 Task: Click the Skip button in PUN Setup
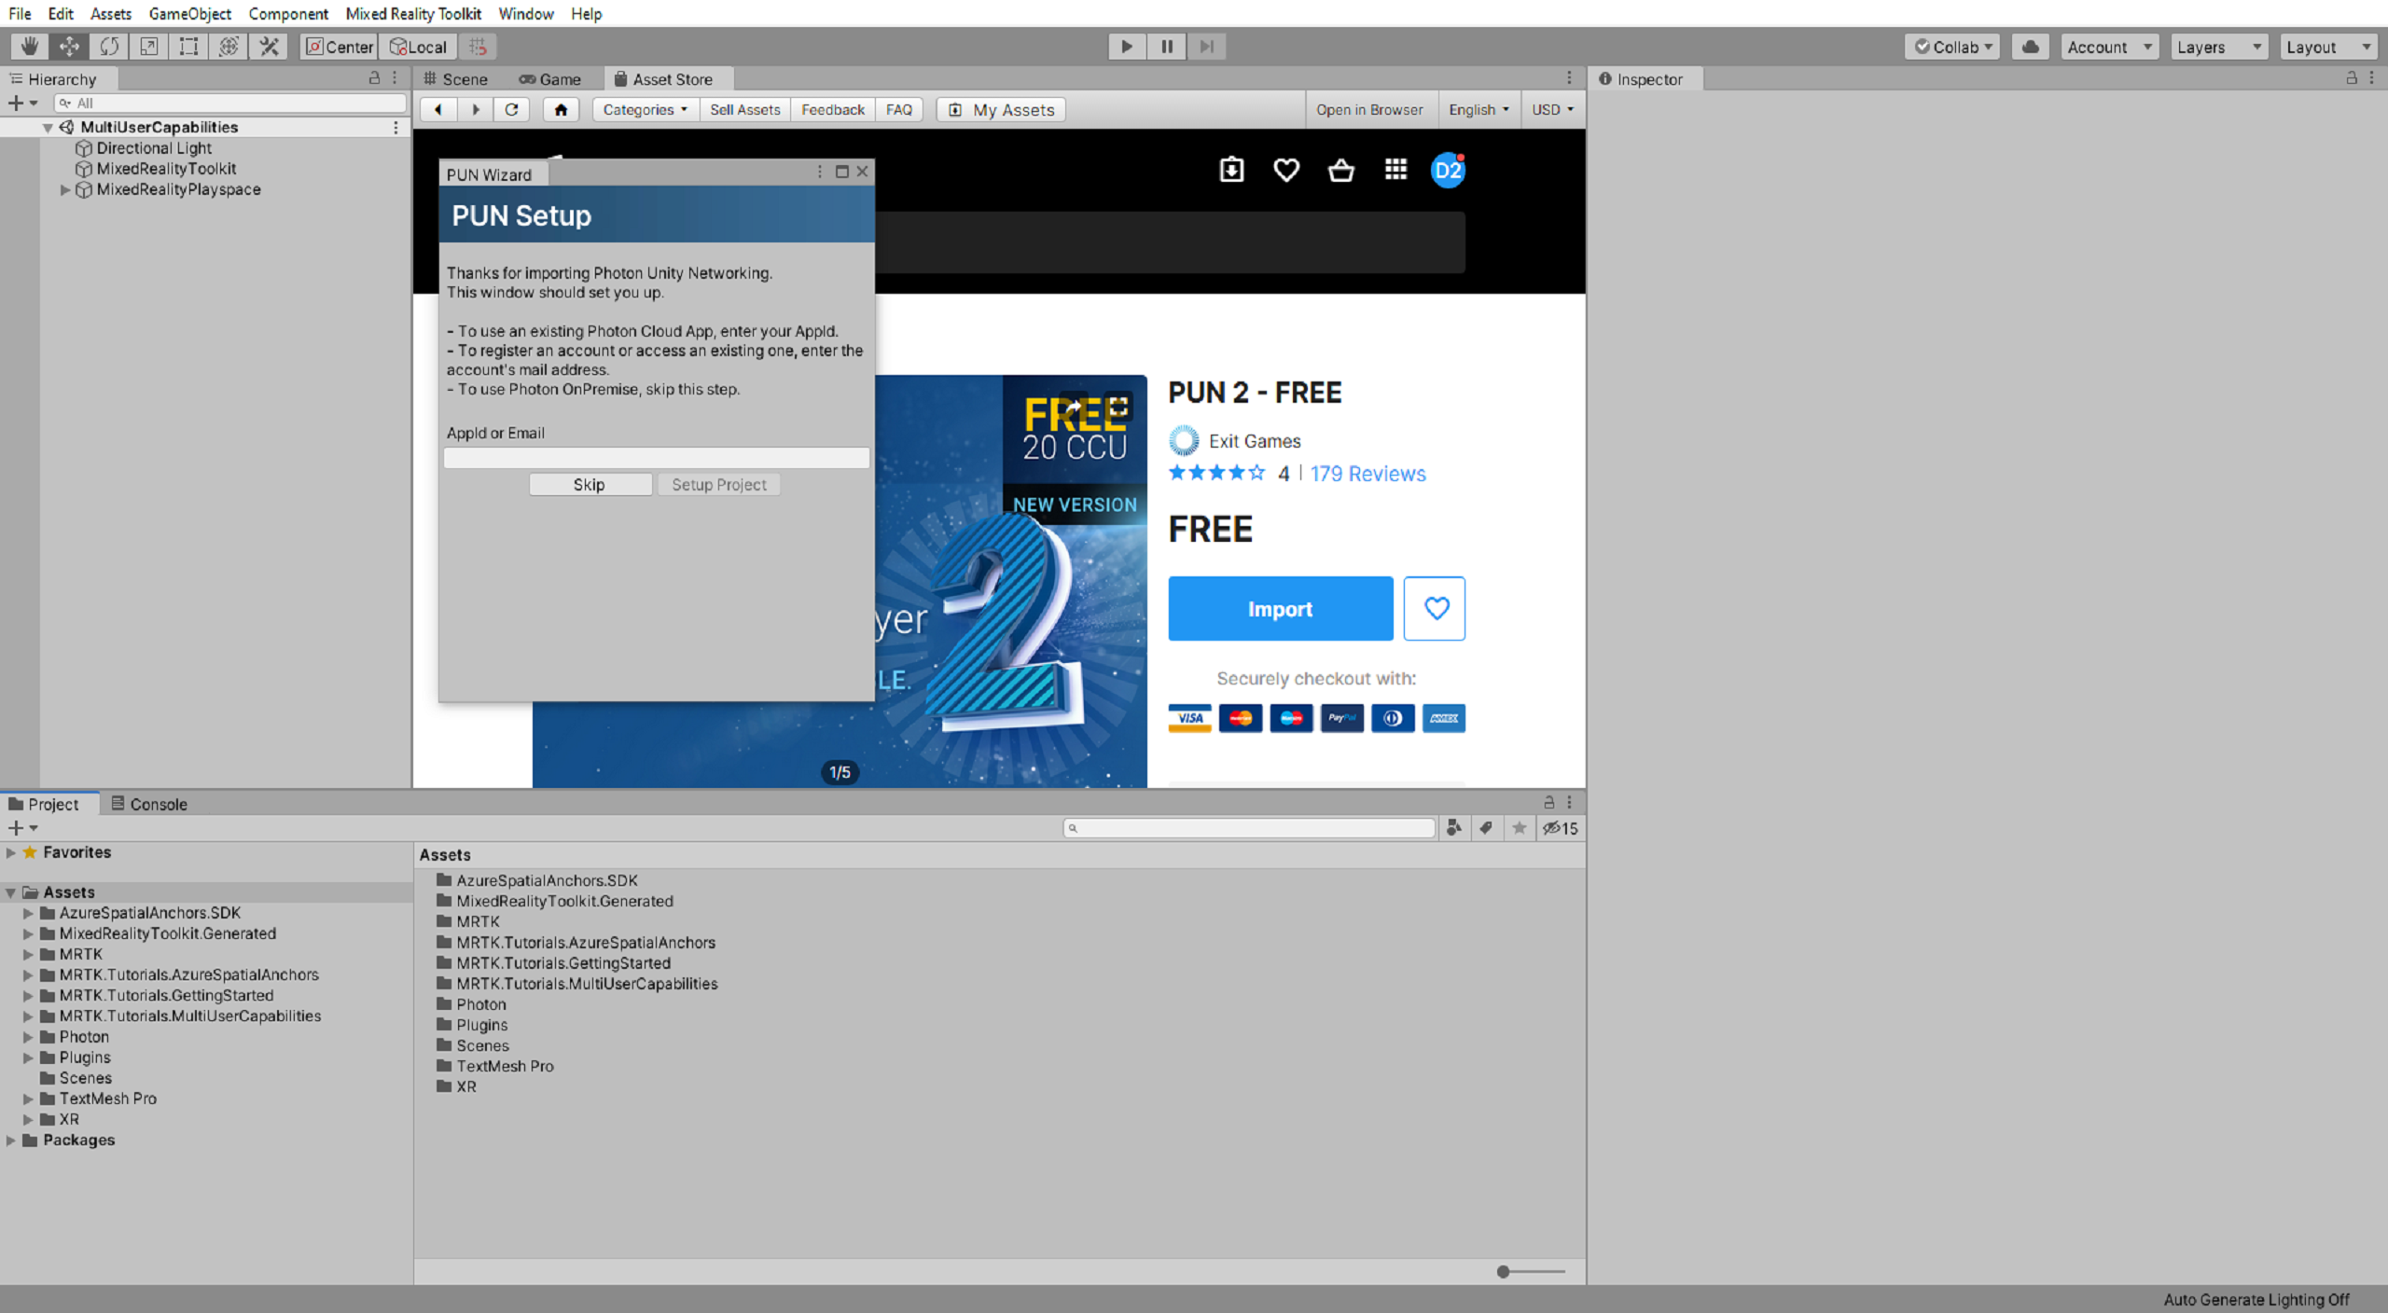pos(589,483)
